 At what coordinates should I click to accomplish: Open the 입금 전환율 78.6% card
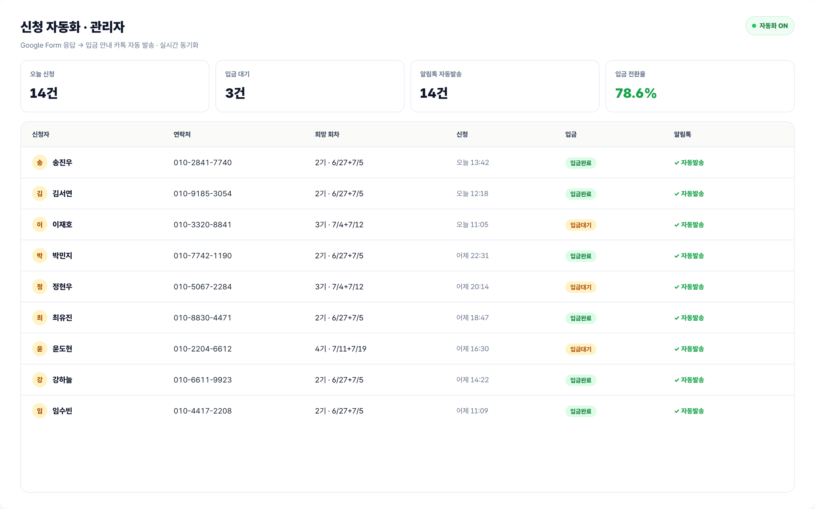tap(700, 86)
